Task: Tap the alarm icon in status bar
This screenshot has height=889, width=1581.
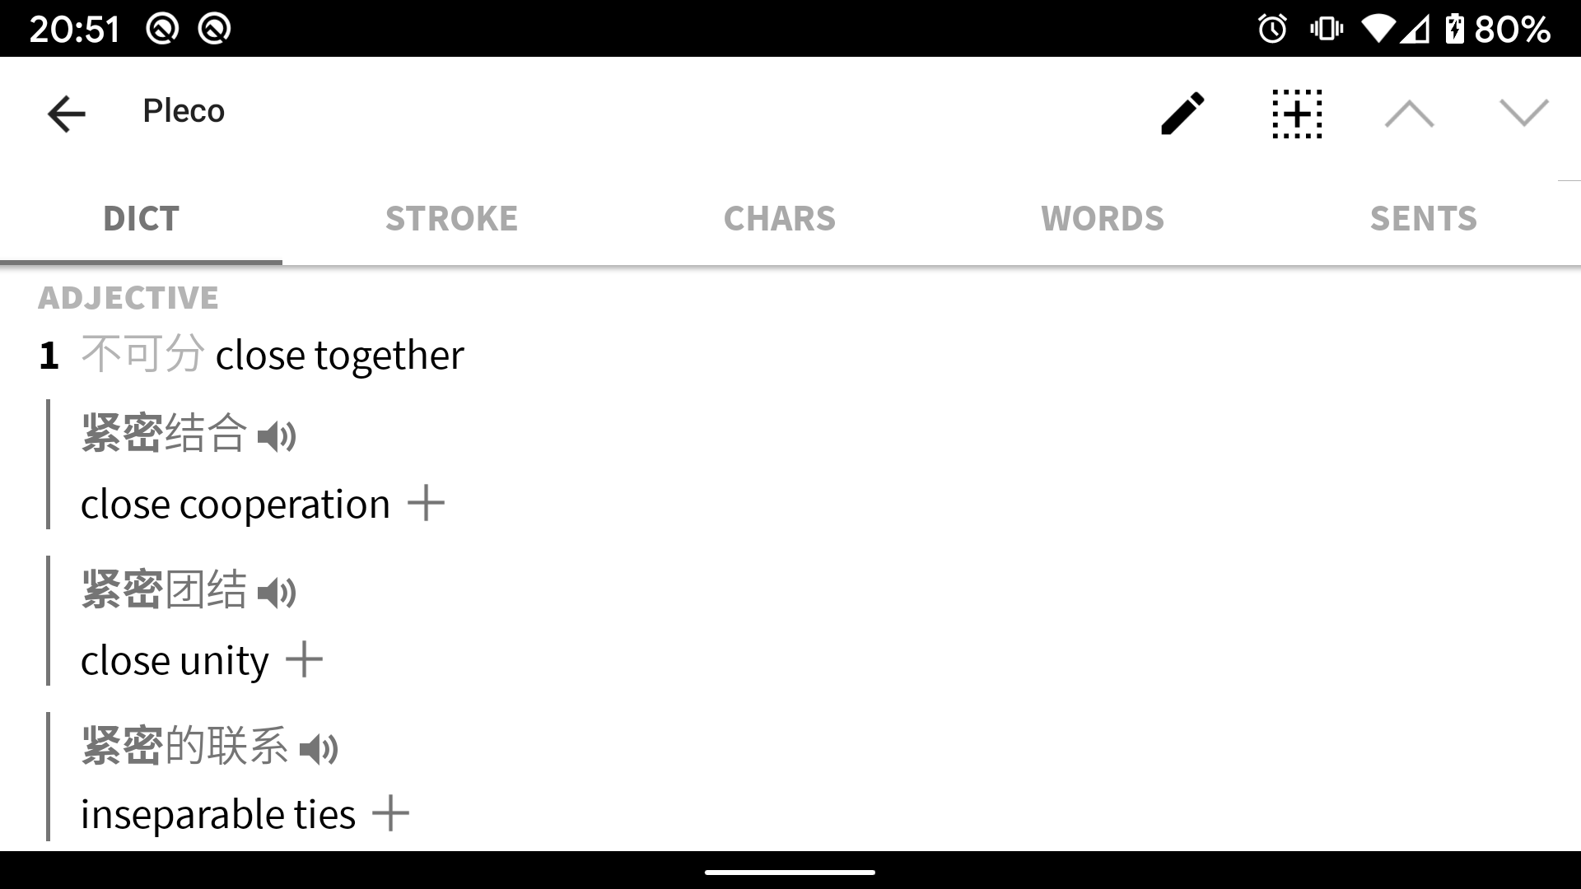Action: (1272, 30)
